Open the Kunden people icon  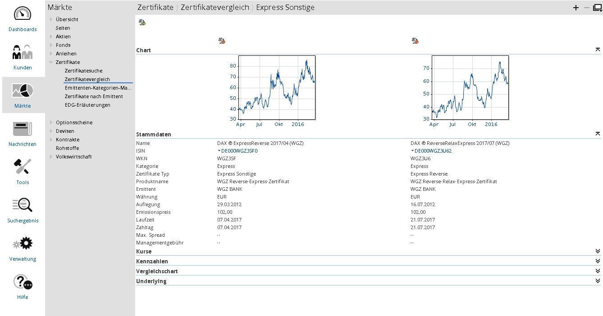point(23,52)
